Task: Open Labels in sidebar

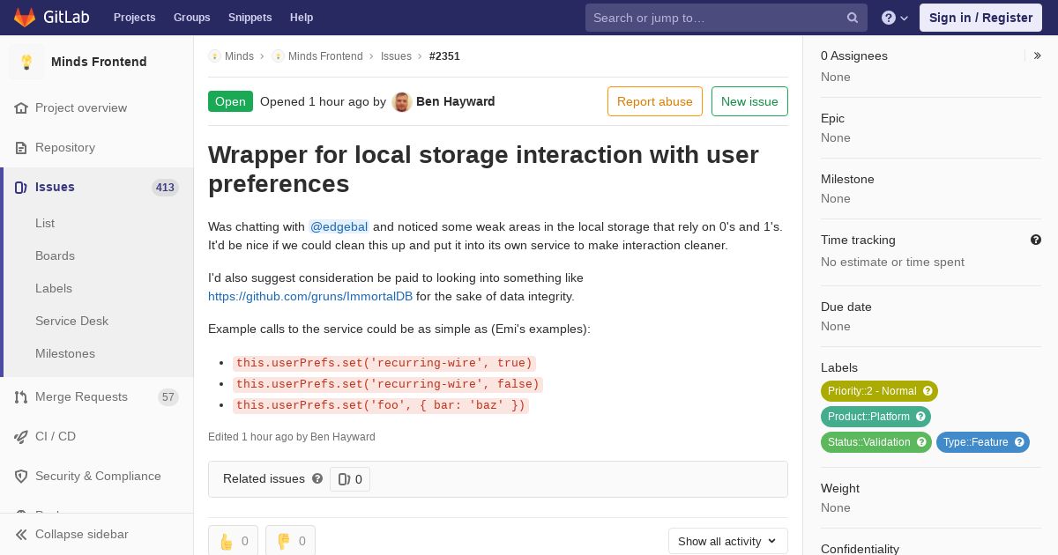Action: pyautogui.click(x=54, y=288)
